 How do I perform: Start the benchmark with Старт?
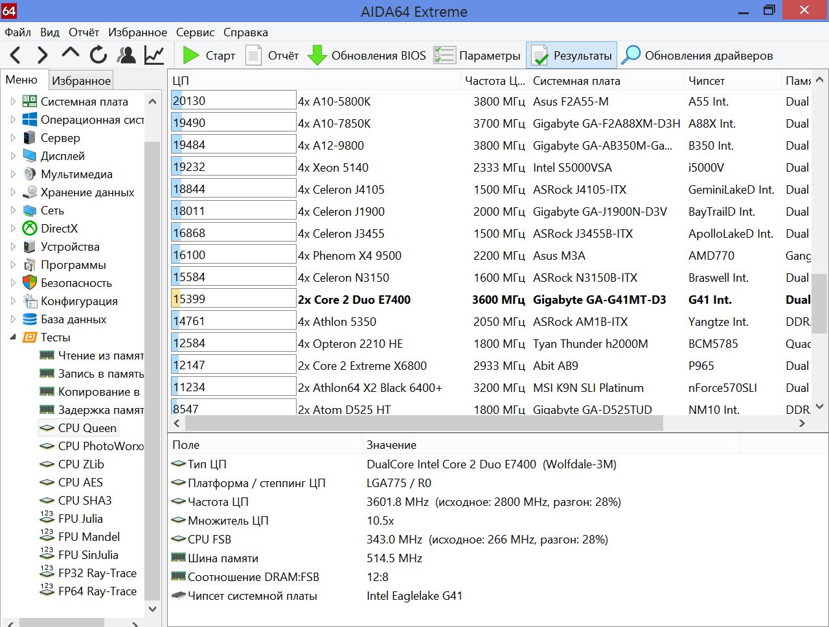tap(209, 56)
